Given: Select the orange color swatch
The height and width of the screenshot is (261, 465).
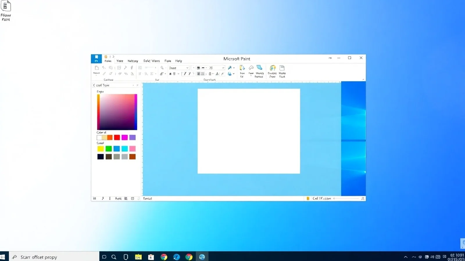Looking at the screenshot, I should [x=110, y=137].
